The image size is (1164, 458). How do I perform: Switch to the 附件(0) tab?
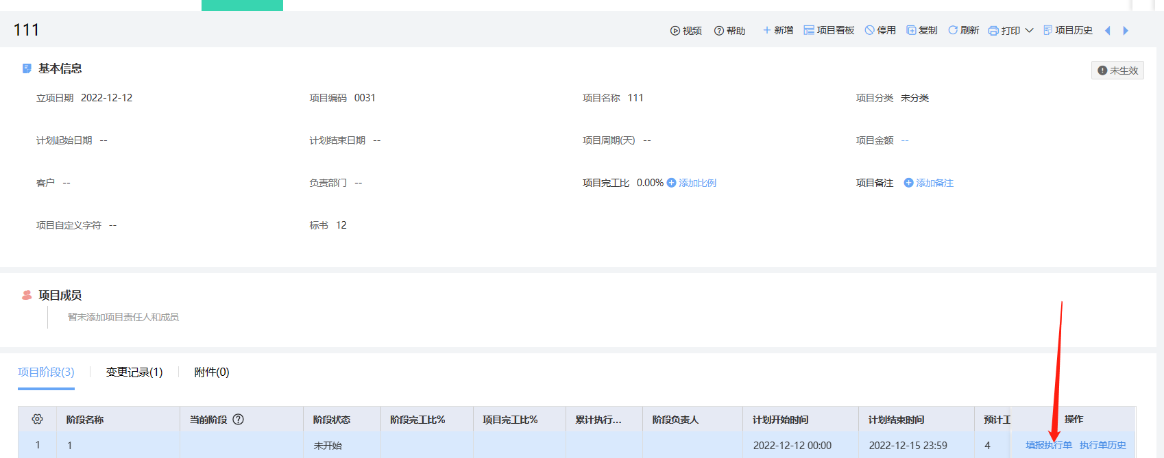click(212, 372)
